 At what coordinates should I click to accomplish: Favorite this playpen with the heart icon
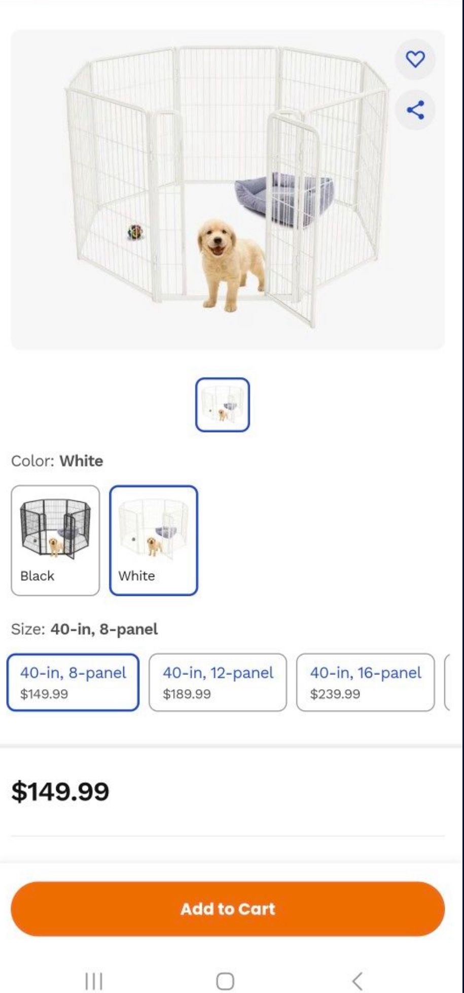click(x=415, y=59)
